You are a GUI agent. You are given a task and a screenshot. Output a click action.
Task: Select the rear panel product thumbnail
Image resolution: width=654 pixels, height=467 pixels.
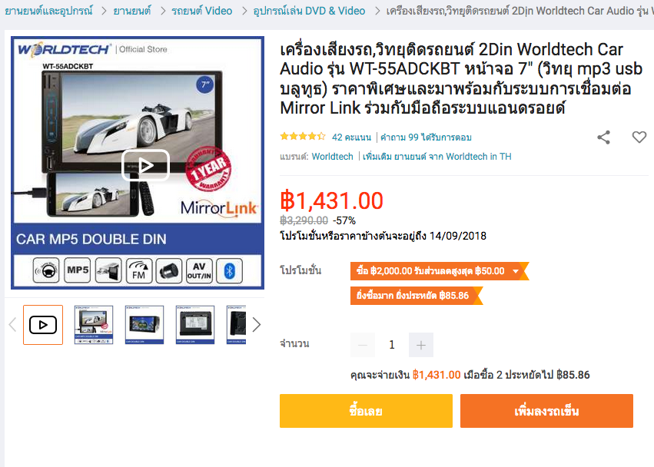(x=195, y=325)
